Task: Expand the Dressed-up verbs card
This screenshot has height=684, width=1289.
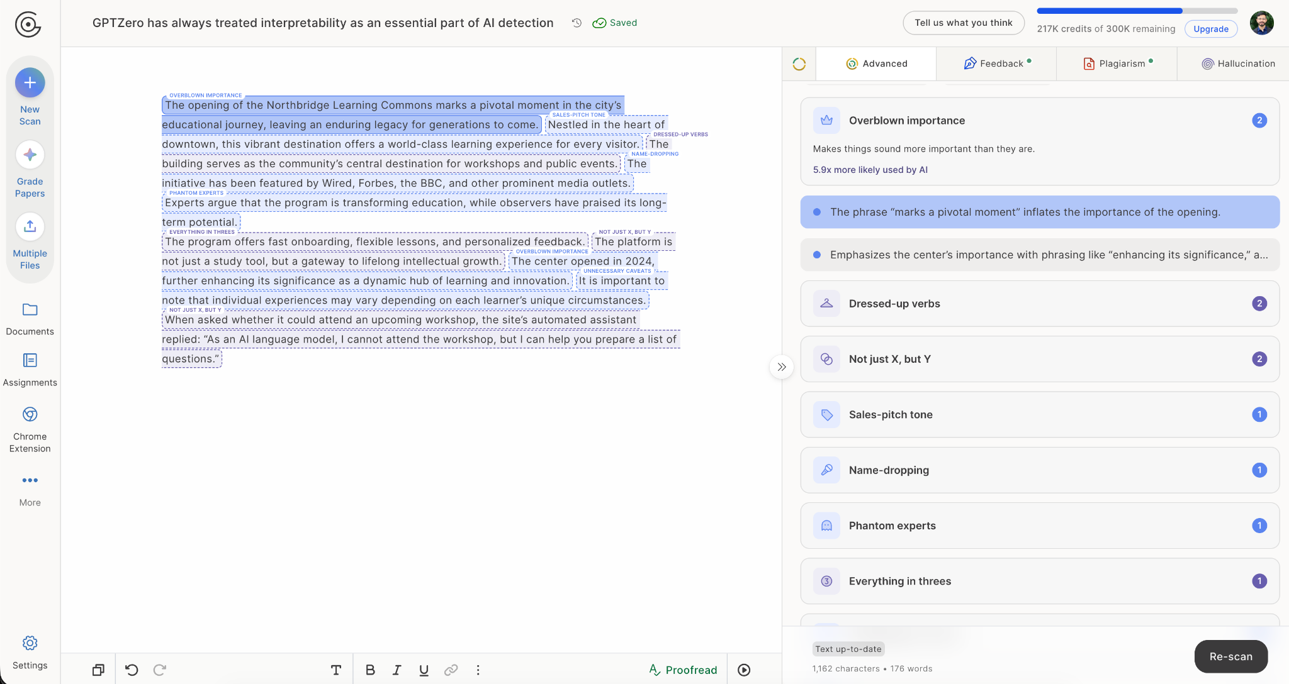Action: 1040,304
